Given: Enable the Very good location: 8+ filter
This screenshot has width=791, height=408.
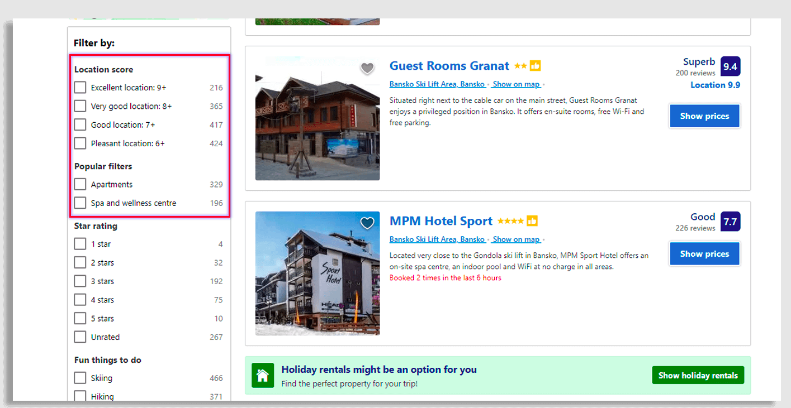Looking at the screenshot, I should [x=80, y=106].
